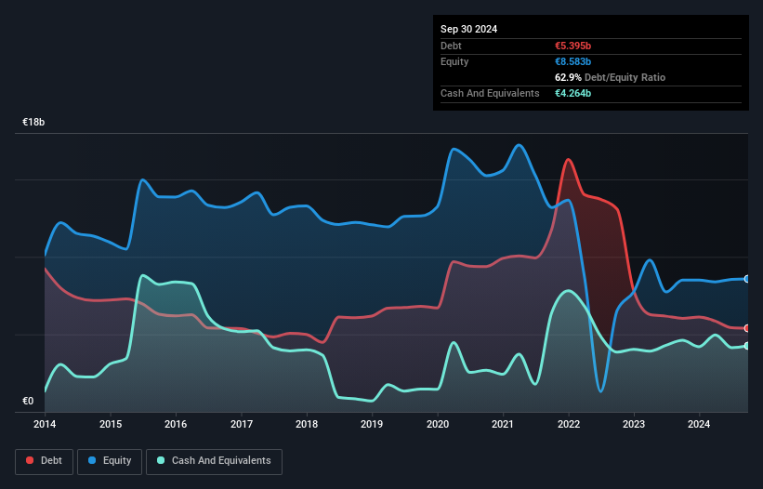Toggle Cash And Equivalents legend button
The width and height of the screenshot is (763, 489).
pyautogui.click(x=214, y=461)
